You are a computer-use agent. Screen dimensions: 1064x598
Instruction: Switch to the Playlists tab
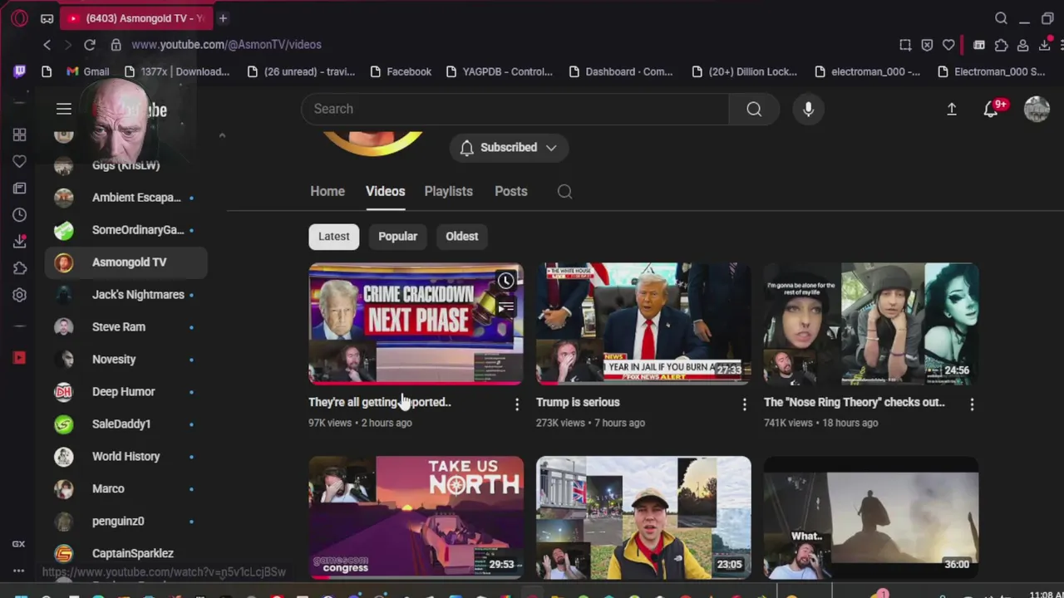[x=448, y=191]
